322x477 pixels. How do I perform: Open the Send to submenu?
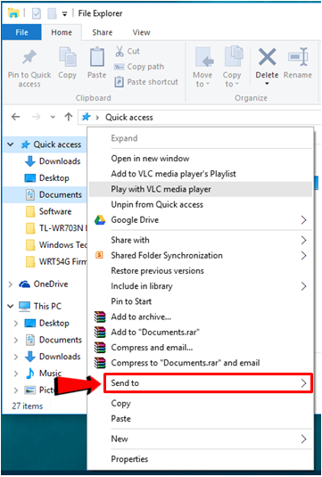[x=208, y=383]
